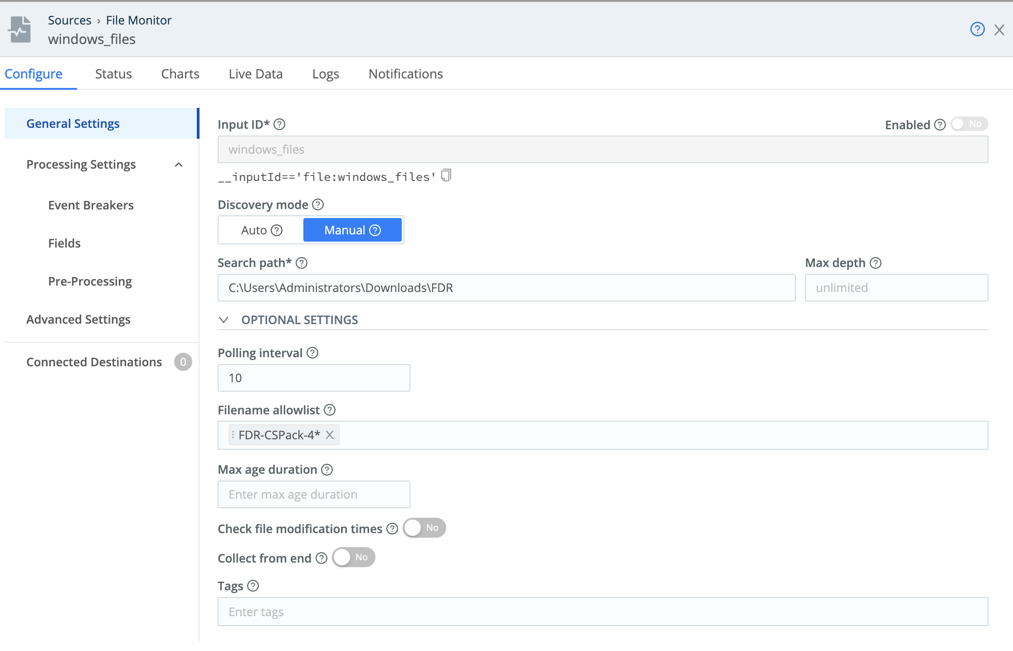Collapse the Optional Settings section
The width and height of the screenshot is (1013, 651).
(x=224, y=320)
